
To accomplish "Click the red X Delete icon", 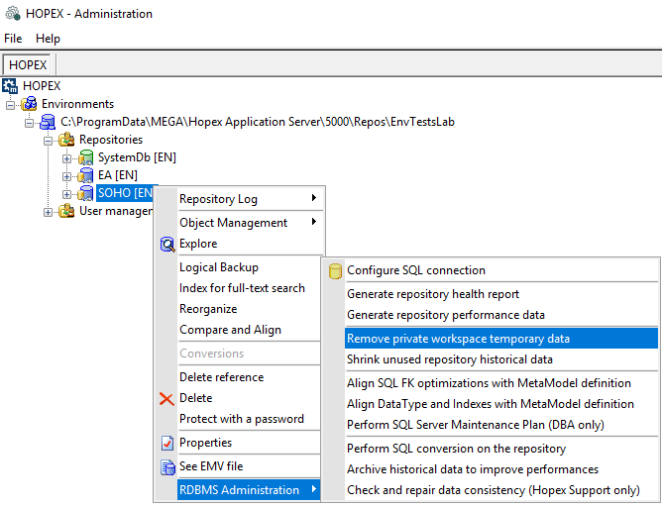I will [x=166, y=398].
